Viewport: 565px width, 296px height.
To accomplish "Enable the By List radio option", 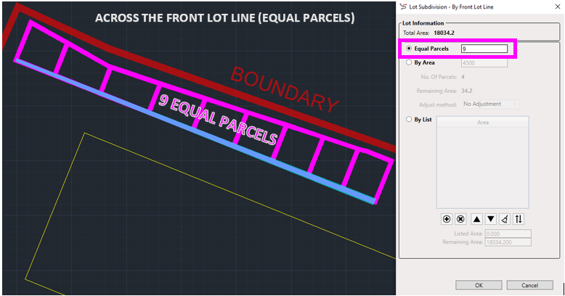I will [x=410, y=119].
